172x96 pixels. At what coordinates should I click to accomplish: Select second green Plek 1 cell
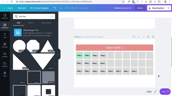[87, 55]
